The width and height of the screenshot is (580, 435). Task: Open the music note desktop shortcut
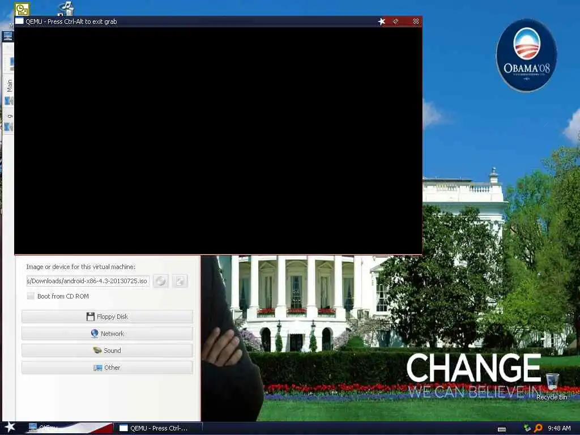tap(66, 8)
